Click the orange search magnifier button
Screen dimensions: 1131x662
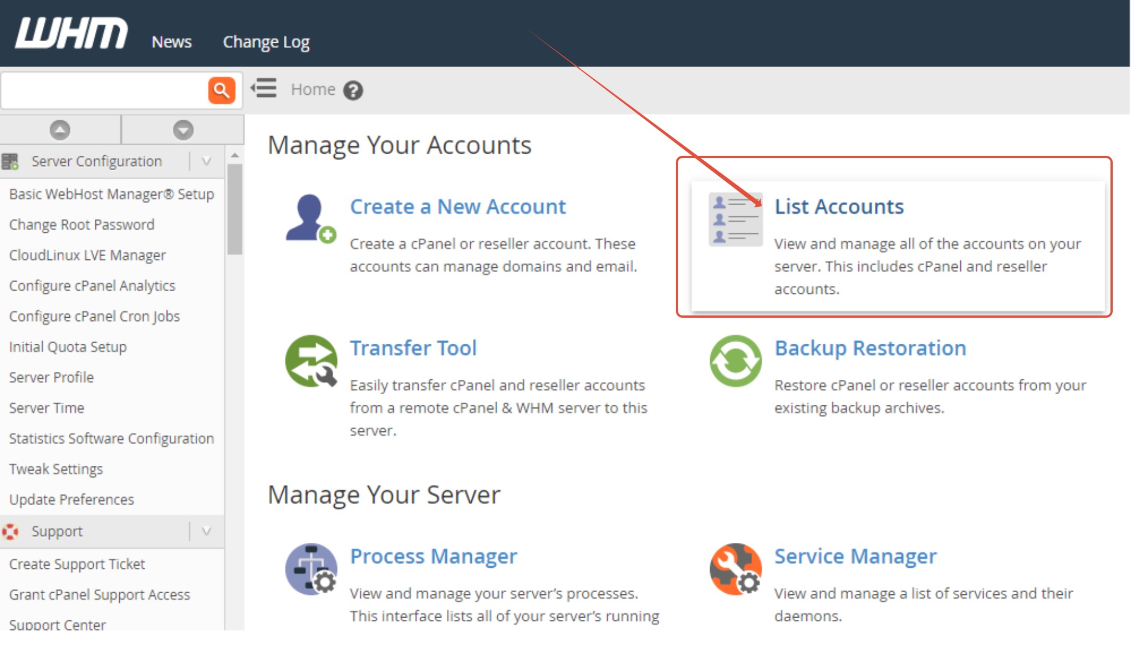(x=221, y=90)
